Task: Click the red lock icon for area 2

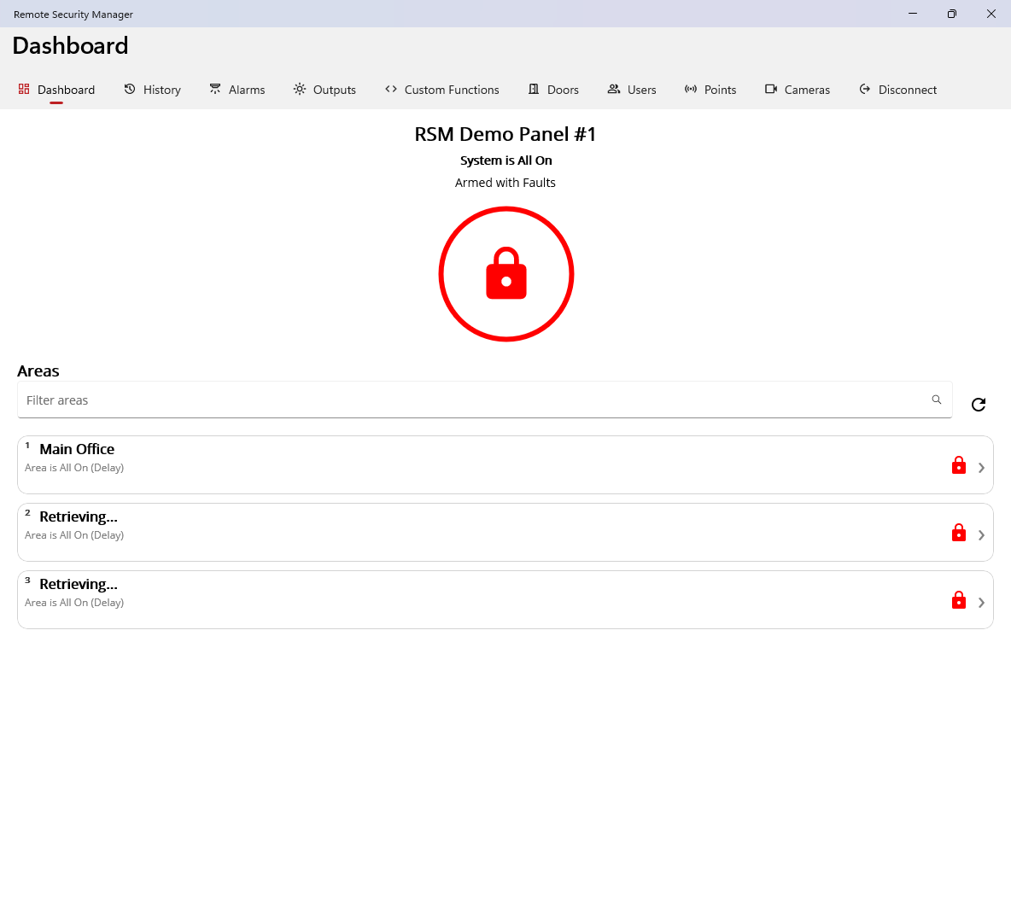Action: coord(959,532)
